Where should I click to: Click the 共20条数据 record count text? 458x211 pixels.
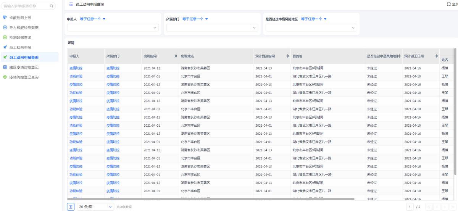(x=124, y=207)
